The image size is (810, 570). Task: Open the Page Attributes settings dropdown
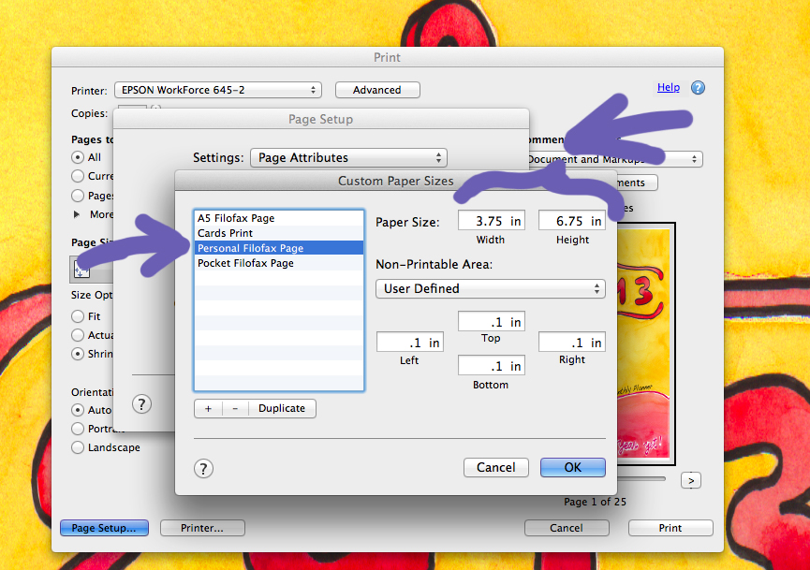348,158
